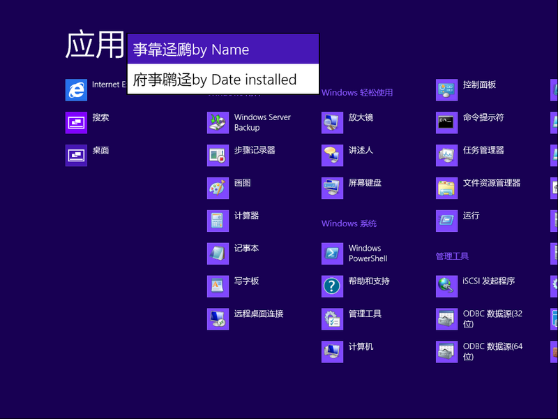Screen dimensions: 558x419
Task: Open 远程桌面连接 icon
Action: pyautogui.click(x=218, y=319)
